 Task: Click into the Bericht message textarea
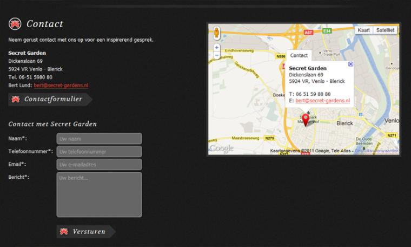pyautogui.click(x=99, y=194)
